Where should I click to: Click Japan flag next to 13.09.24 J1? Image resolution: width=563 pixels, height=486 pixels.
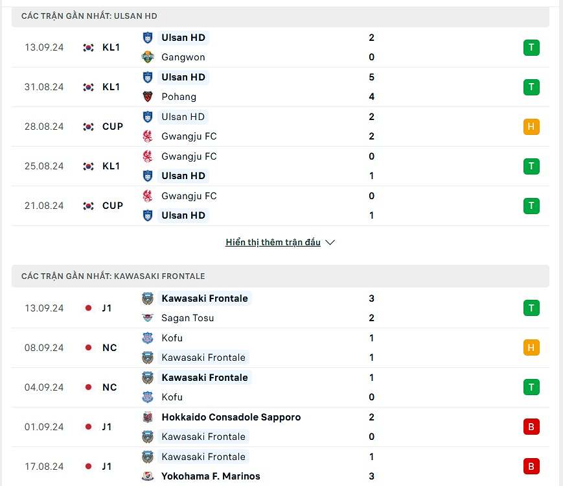(89, 308)
